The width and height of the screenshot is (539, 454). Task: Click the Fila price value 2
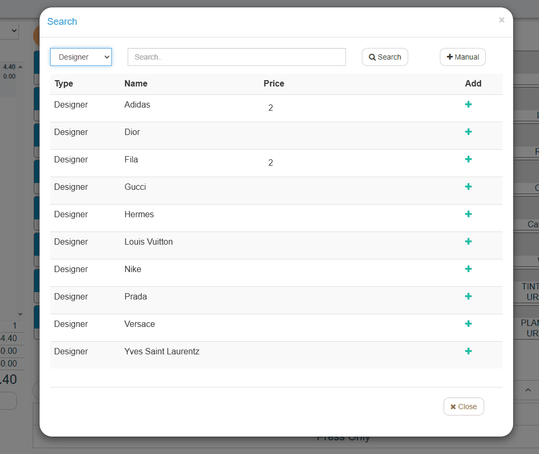pos(271,162)
